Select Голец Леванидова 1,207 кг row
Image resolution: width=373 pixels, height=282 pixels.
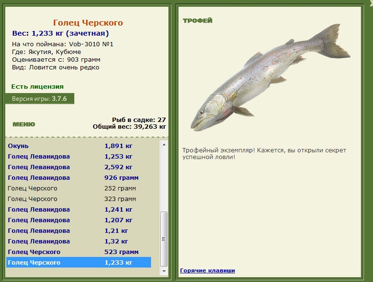79,220
